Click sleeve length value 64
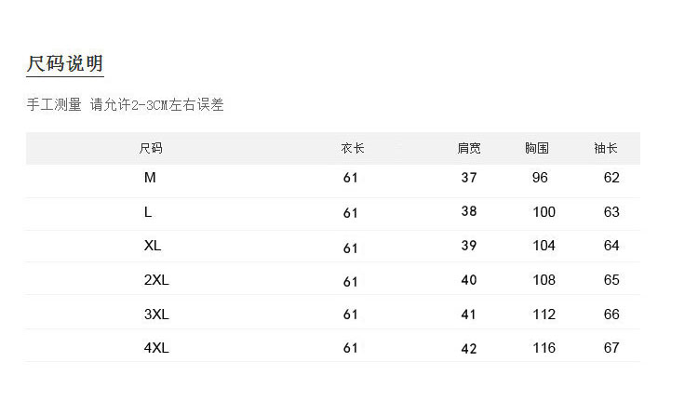 (611, 246)
